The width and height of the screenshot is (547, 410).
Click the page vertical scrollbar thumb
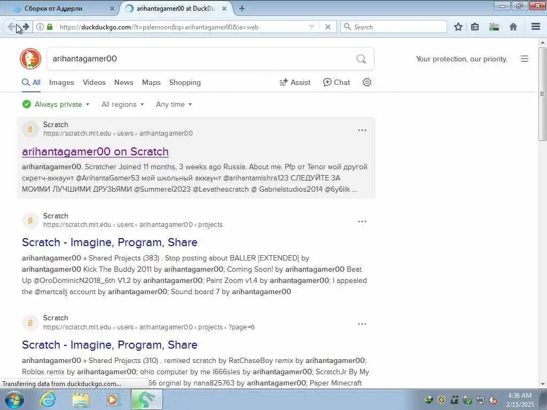coord(543,93)
